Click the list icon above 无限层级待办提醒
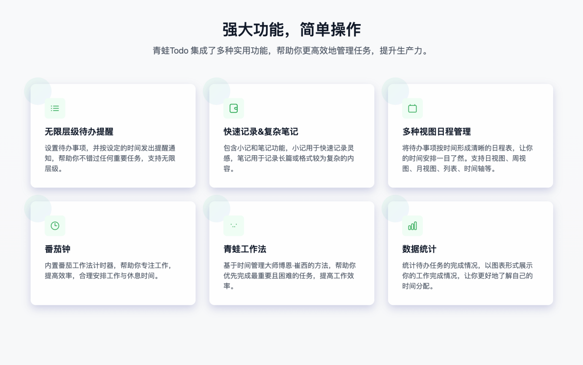 [55, 108]
